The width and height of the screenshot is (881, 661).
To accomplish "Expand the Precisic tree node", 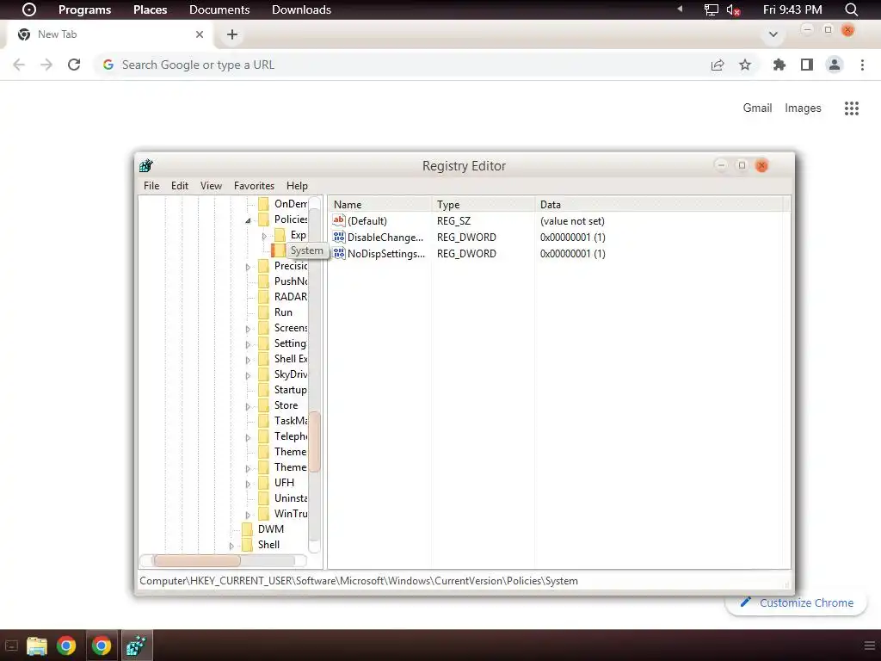I will coord(248,267).
